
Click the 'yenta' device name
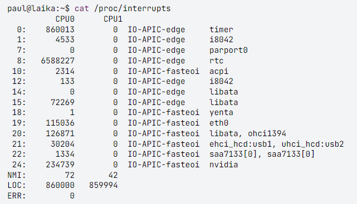click(x=221, y=113)
